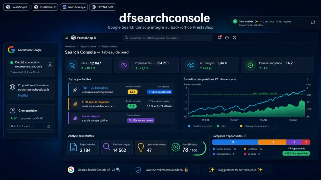Open the Cannibalisation opportunity link
The image size is (321, 180).
click(92, 116)
